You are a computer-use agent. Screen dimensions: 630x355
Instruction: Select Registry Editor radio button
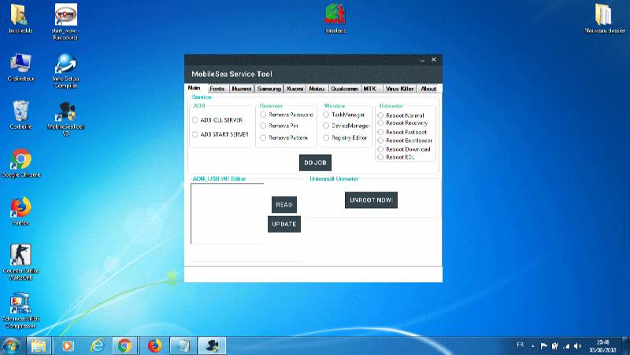[345, 137]
